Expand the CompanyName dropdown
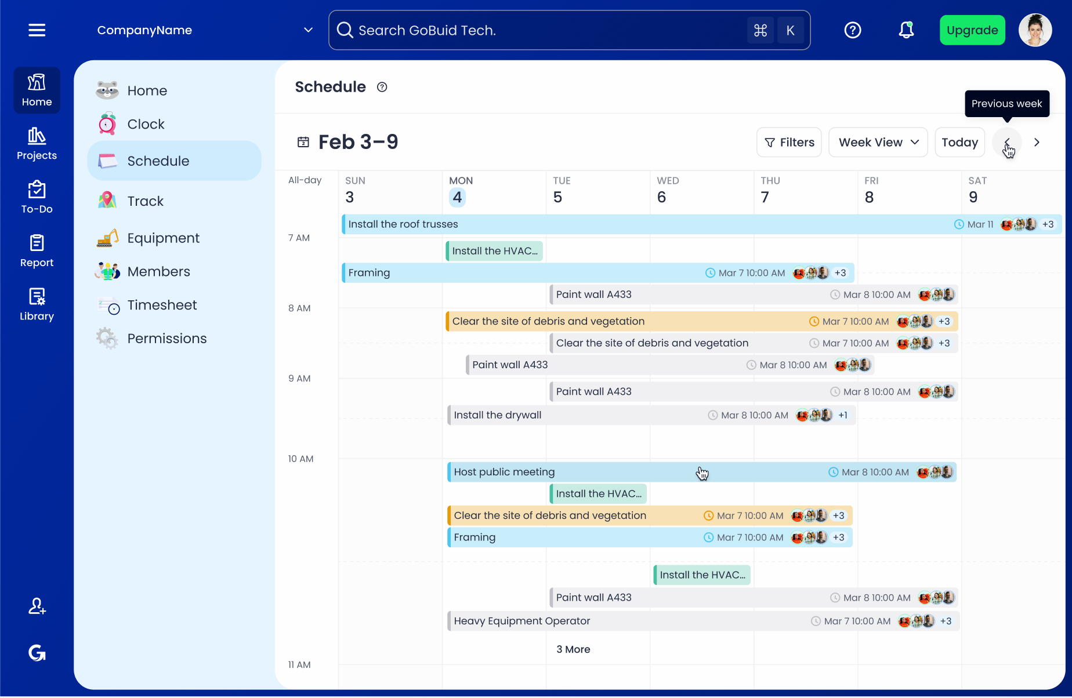The height and width of the screenshot is (698, 1072). point(308,30)
